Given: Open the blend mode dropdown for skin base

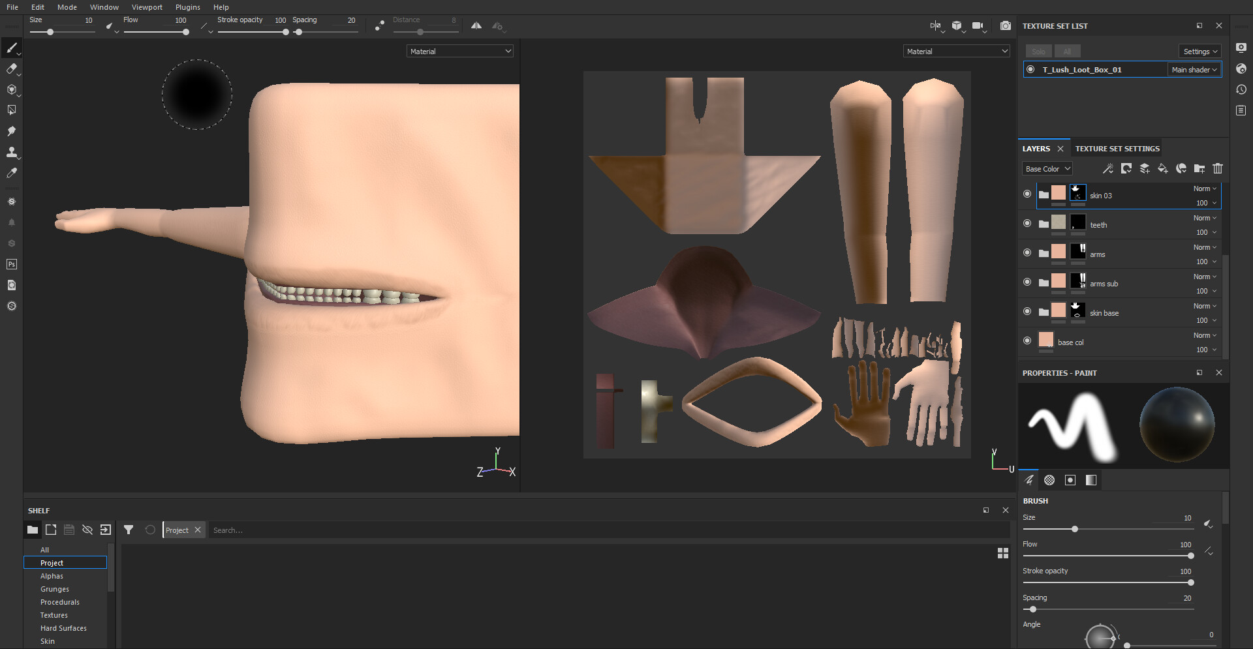Looking at the screenshot, I should [1204, 306].
